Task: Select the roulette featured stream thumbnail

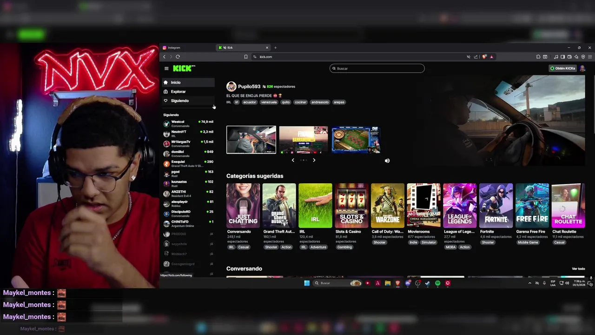Action: (x=356, y=140)
